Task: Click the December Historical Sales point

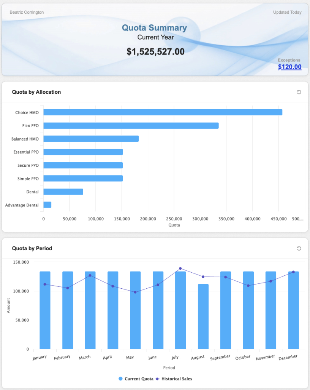Action: (x=293, y=272)
